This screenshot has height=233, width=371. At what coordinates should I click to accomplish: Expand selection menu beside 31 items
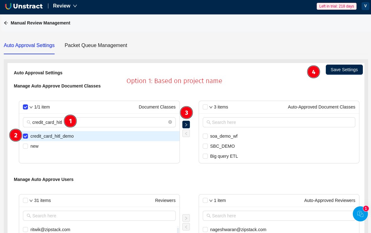point(31,201)
